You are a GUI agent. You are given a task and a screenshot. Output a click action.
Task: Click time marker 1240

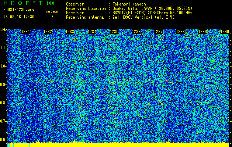tap(225, 32)
